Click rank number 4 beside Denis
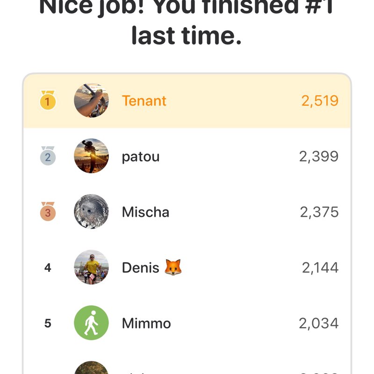 tap(48, 267)
